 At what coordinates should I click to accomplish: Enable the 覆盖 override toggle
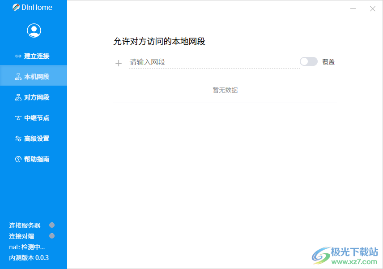(308, 61)
